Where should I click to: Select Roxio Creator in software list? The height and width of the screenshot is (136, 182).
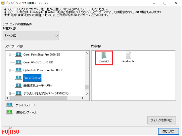(32, 78)
